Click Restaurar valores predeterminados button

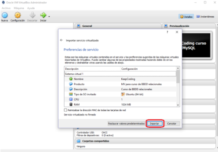126,123
